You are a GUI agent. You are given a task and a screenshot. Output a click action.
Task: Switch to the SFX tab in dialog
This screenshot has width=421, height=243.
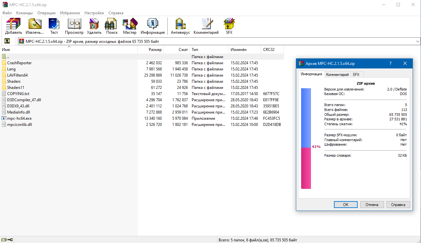tap(356, 75)
